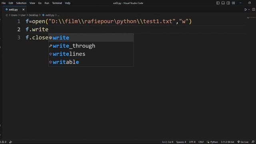Open the Go menu
This screenshot has height=144, width=256.
tap(40, 3)
